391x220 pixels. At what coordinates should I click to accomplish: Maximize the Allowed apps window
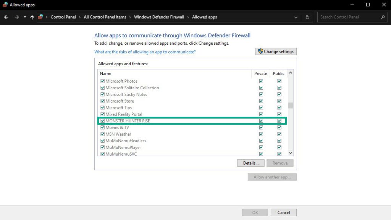point(368,5)
